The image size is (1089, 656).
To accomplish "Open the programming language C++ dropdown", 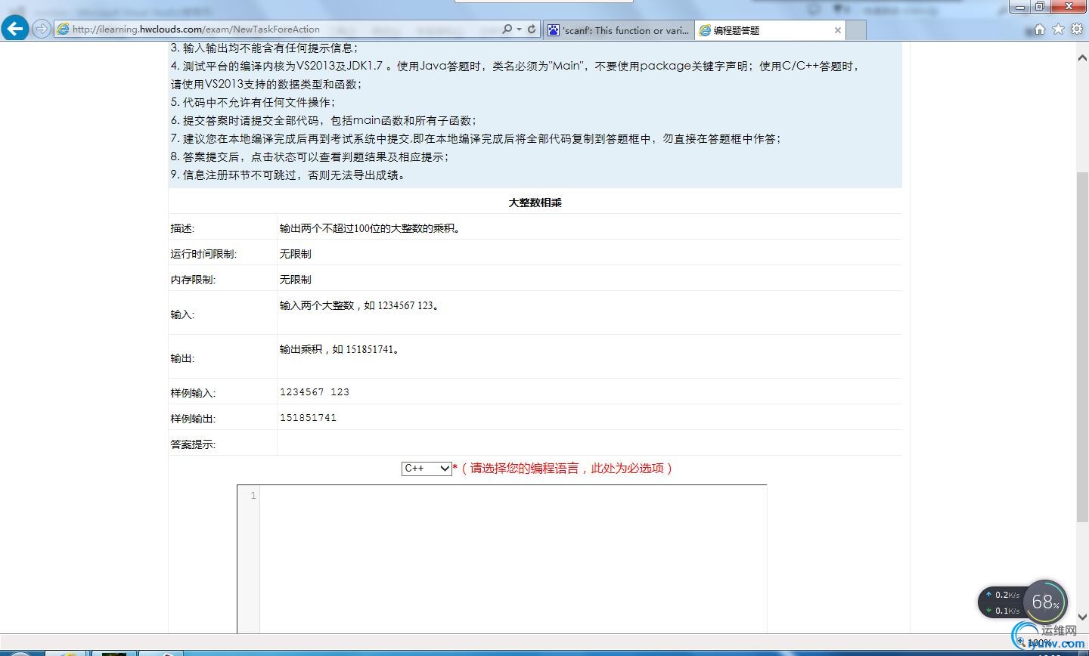I will tap(427, 469).
